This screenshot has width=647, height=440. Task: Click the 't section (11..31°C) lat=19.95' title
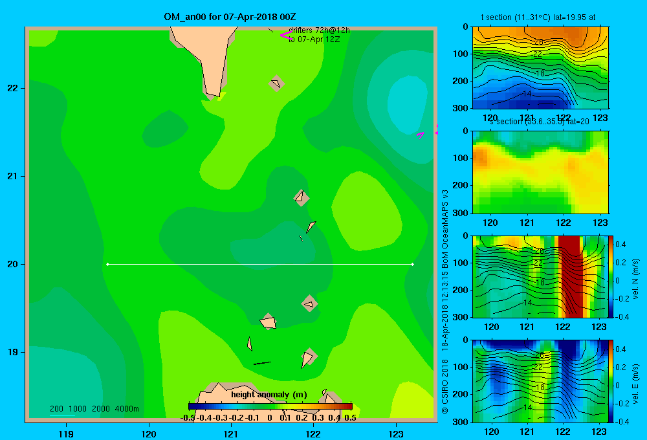[x=538, y=17]
